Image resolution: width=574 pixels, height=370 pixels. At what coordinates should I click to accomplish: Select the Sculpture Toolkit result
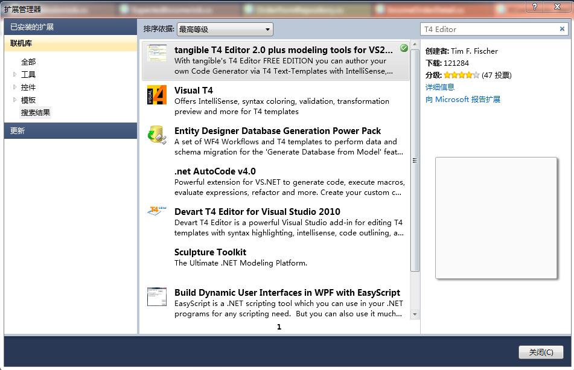[210, 252]
